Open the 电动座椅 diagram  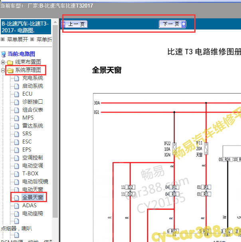[x=33, y=214]
